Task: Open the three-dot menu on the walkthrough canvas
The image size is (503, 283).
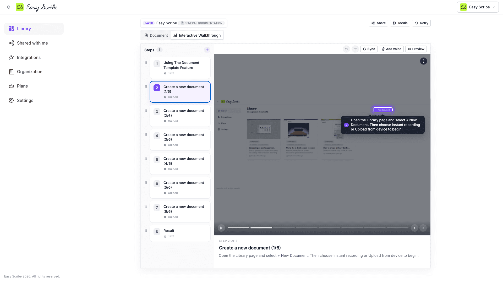Action: 424,61
